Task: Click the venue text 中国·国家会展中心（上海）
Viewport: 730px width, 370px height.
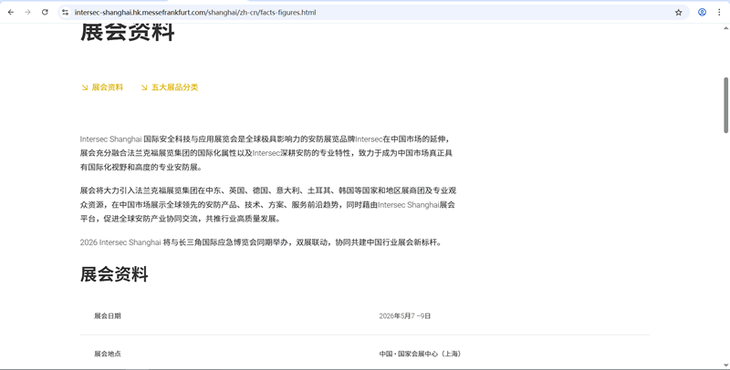Action: (420, 354)
